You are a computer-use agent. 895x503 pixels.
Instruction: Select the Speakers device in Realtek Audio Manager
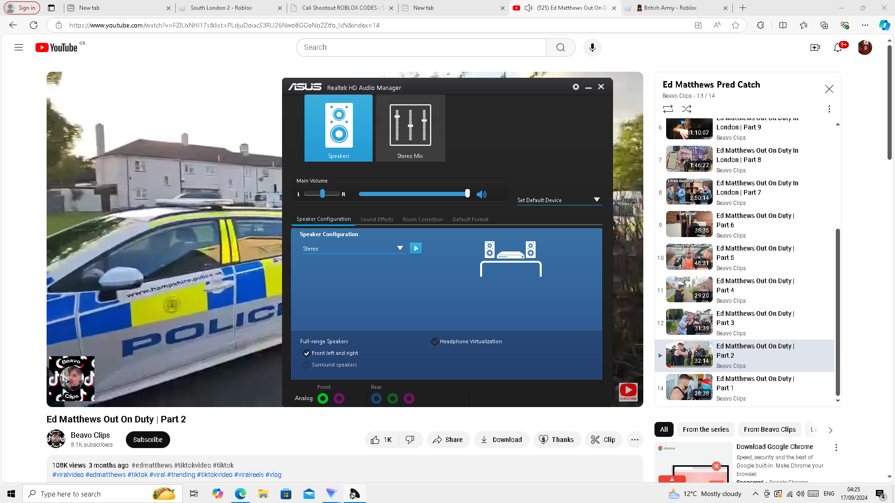click(x=338, y=128)
